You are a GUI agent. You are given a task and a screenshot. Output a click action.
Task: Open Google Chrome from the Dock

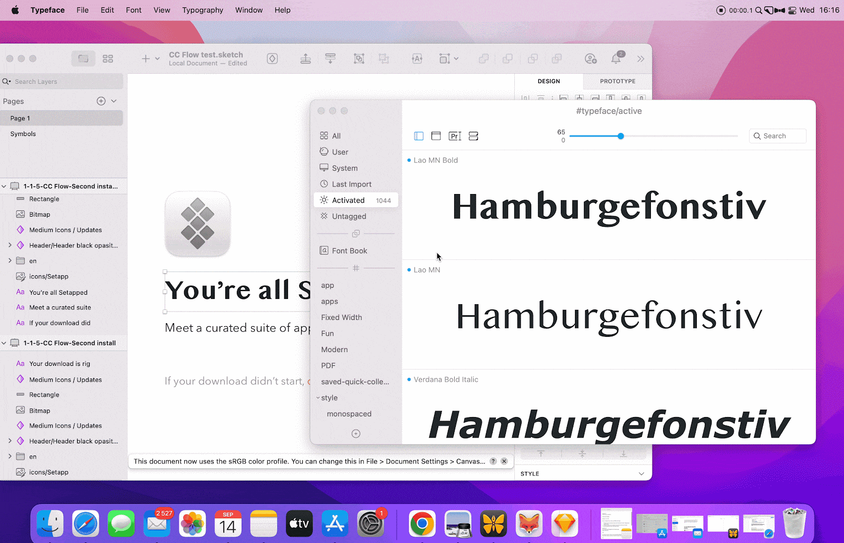coord(422,524)
